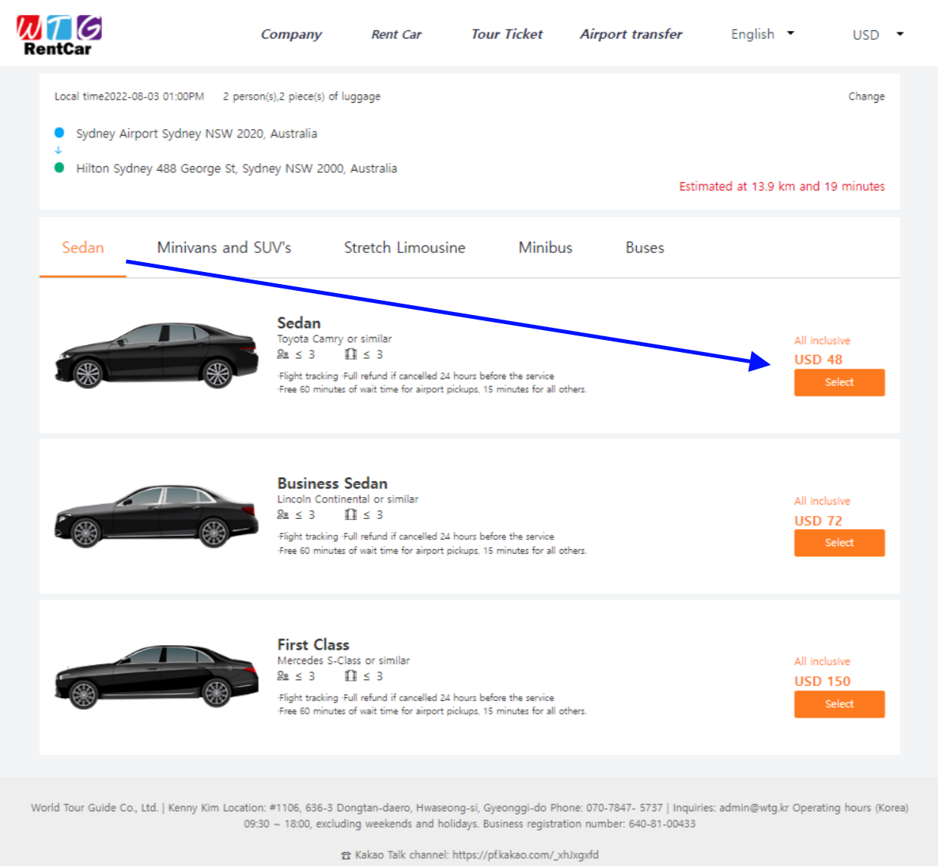Click the Change trip link

866,97
